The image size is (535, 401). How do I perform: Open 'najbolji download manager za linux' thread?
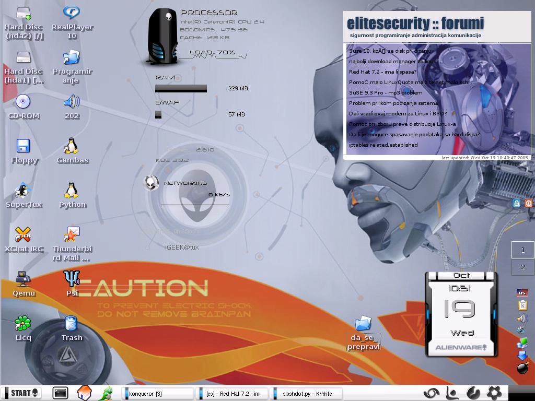[x=393, y=62]
